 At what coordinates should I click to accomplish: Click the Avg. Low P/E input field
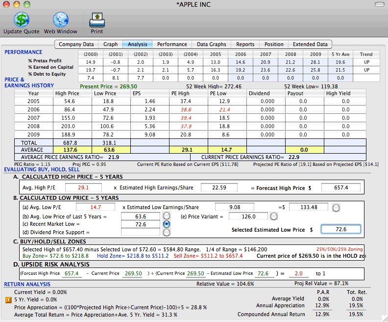(x=95, y=207)
